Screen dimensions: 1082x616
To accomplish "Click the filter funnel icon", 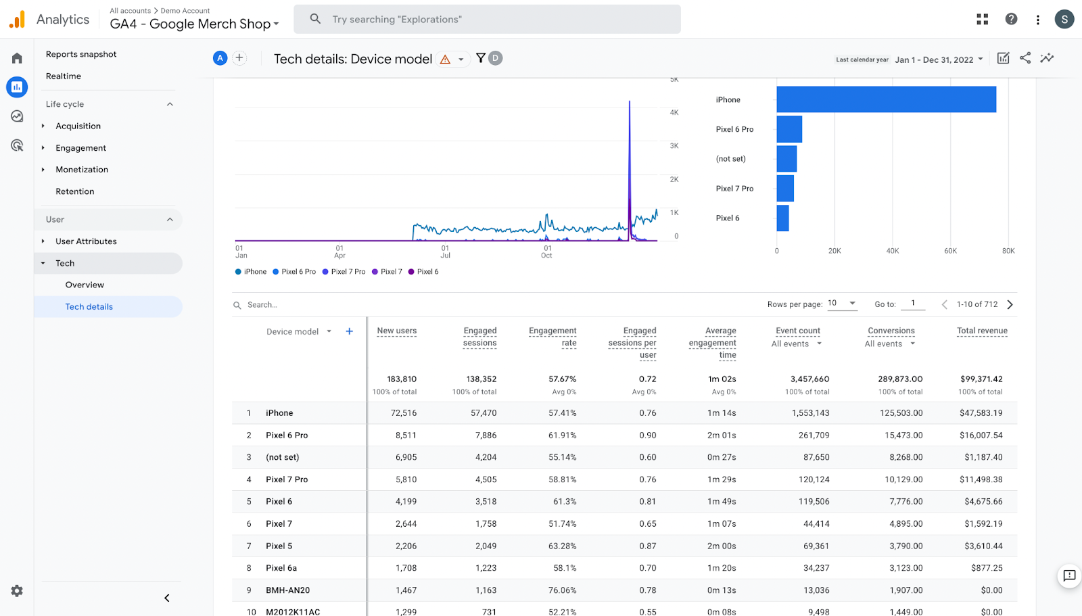I will tap(481, 58).
